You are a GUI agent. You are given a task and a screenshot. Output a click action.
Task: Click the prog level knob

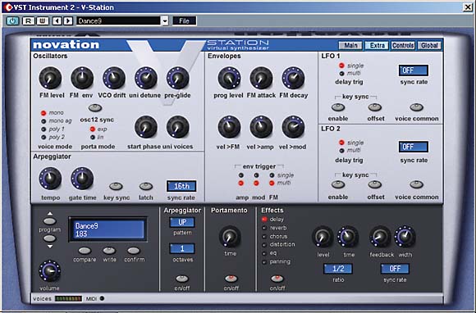click(x=229, y=78)
